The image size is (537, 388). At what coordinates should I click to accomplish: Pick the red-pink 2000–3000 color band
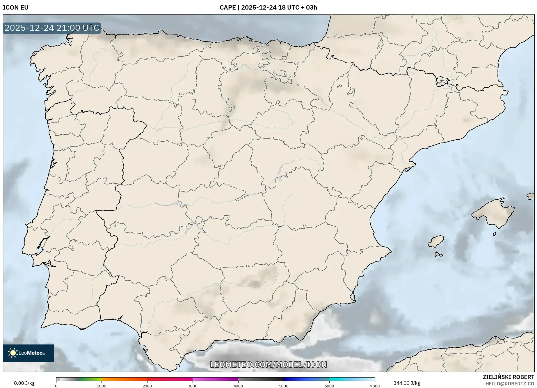point(170,379)
